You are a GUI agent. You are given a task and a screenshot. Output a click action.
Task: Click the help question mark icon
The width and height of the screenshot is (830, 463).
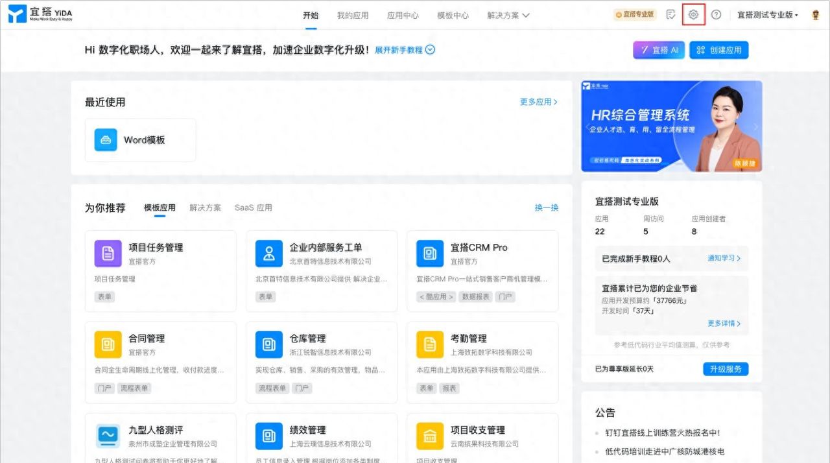[x=715, y=14]
